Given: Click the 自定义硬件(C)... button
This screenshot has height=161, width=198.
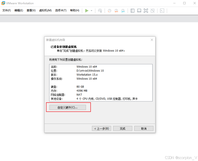Looking at the screenshot, I should coord(68,107).
